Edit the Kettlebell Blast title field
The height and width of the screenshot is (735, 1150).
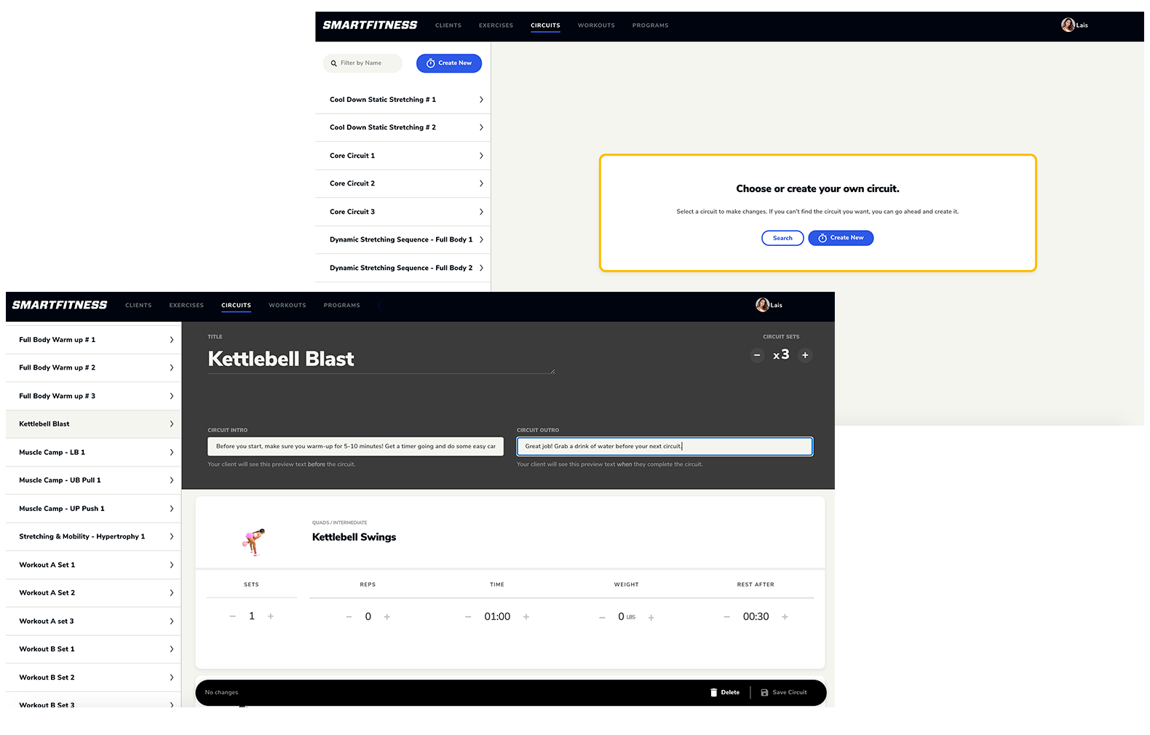click(x=381, y=359)
